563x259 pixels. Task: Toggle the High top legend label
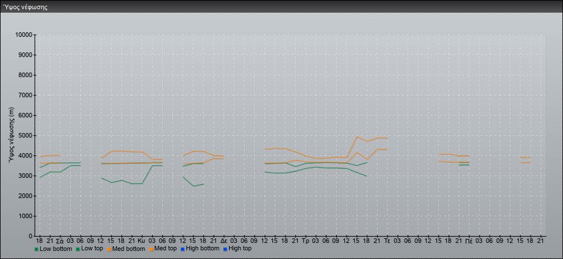click(x=240, y=248)
